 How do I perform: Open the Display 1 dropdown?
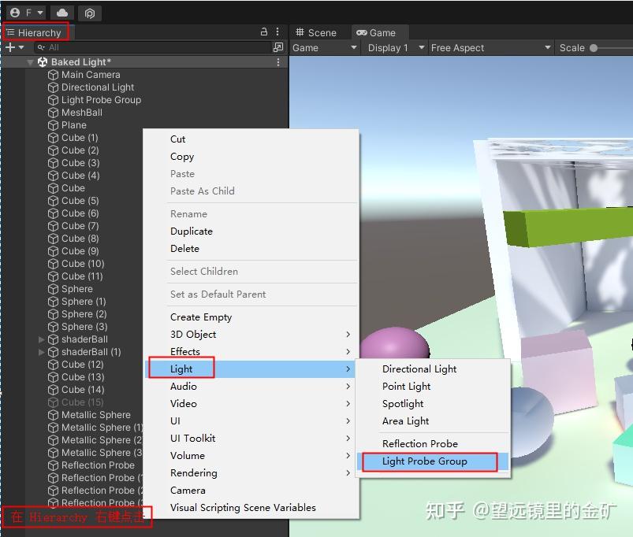396,48
